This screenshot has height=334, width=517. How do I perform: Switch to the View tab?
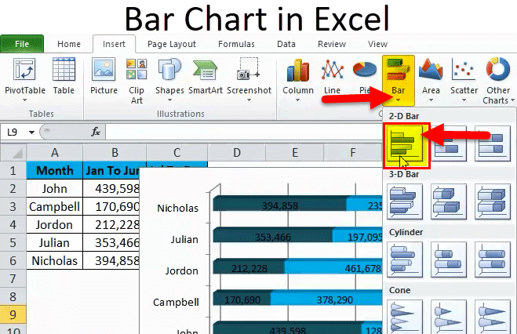pyautogui.click(x=377, y=44)
